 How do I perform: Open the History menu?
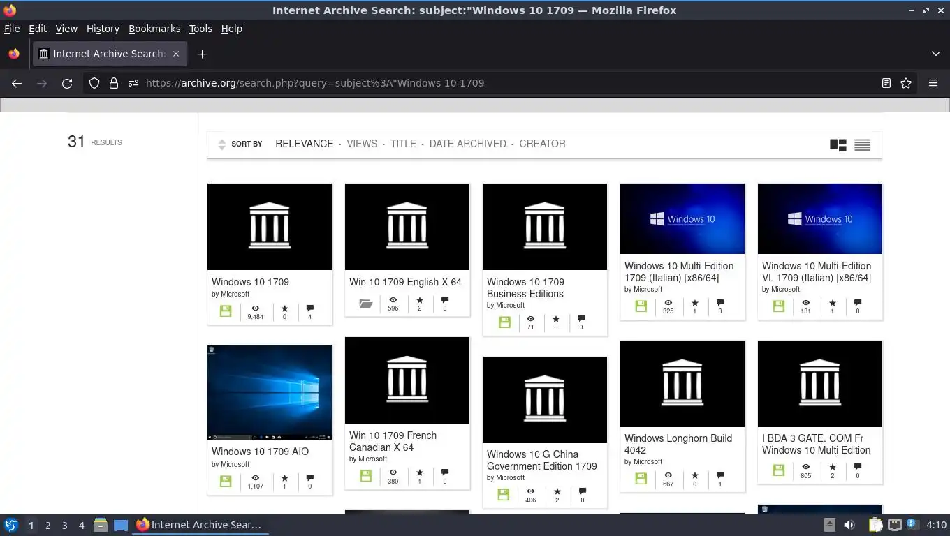(x=103, y=29)
